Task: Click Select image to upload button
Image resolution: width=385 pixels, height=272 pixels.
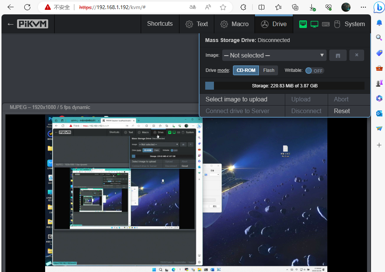Action: pos(236,99)
